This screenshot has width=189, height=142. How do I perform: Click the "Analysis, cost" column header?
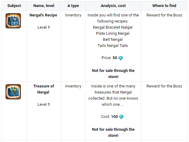tap(113, 6)
